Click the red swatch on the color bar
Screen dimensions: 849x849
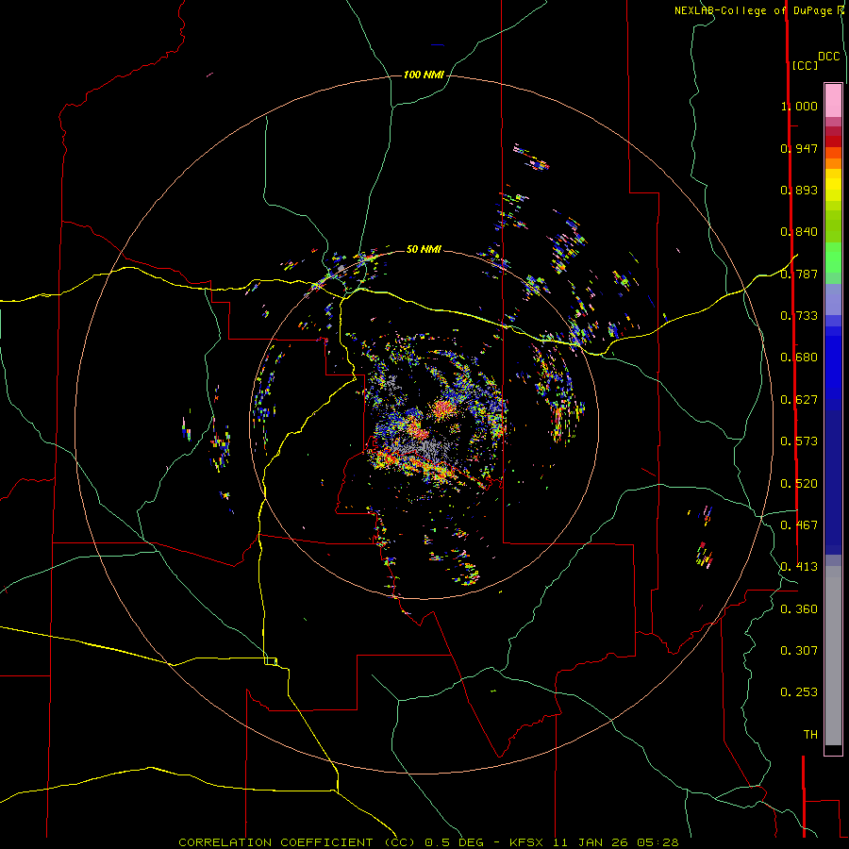pyautogui.click(x=833, y=141)
